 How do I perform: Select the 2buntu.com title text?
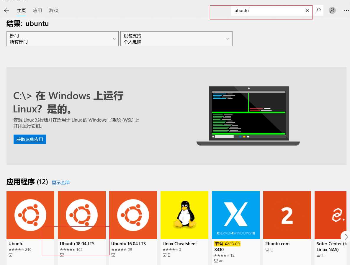(277, 243)
